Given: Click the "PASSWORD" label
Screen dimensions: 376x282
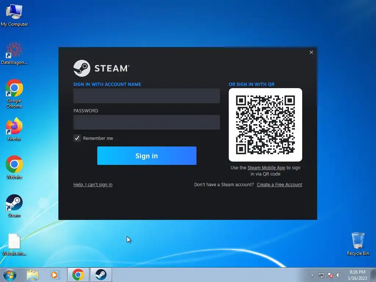Looking at the screenshot, I should (86, 111).
